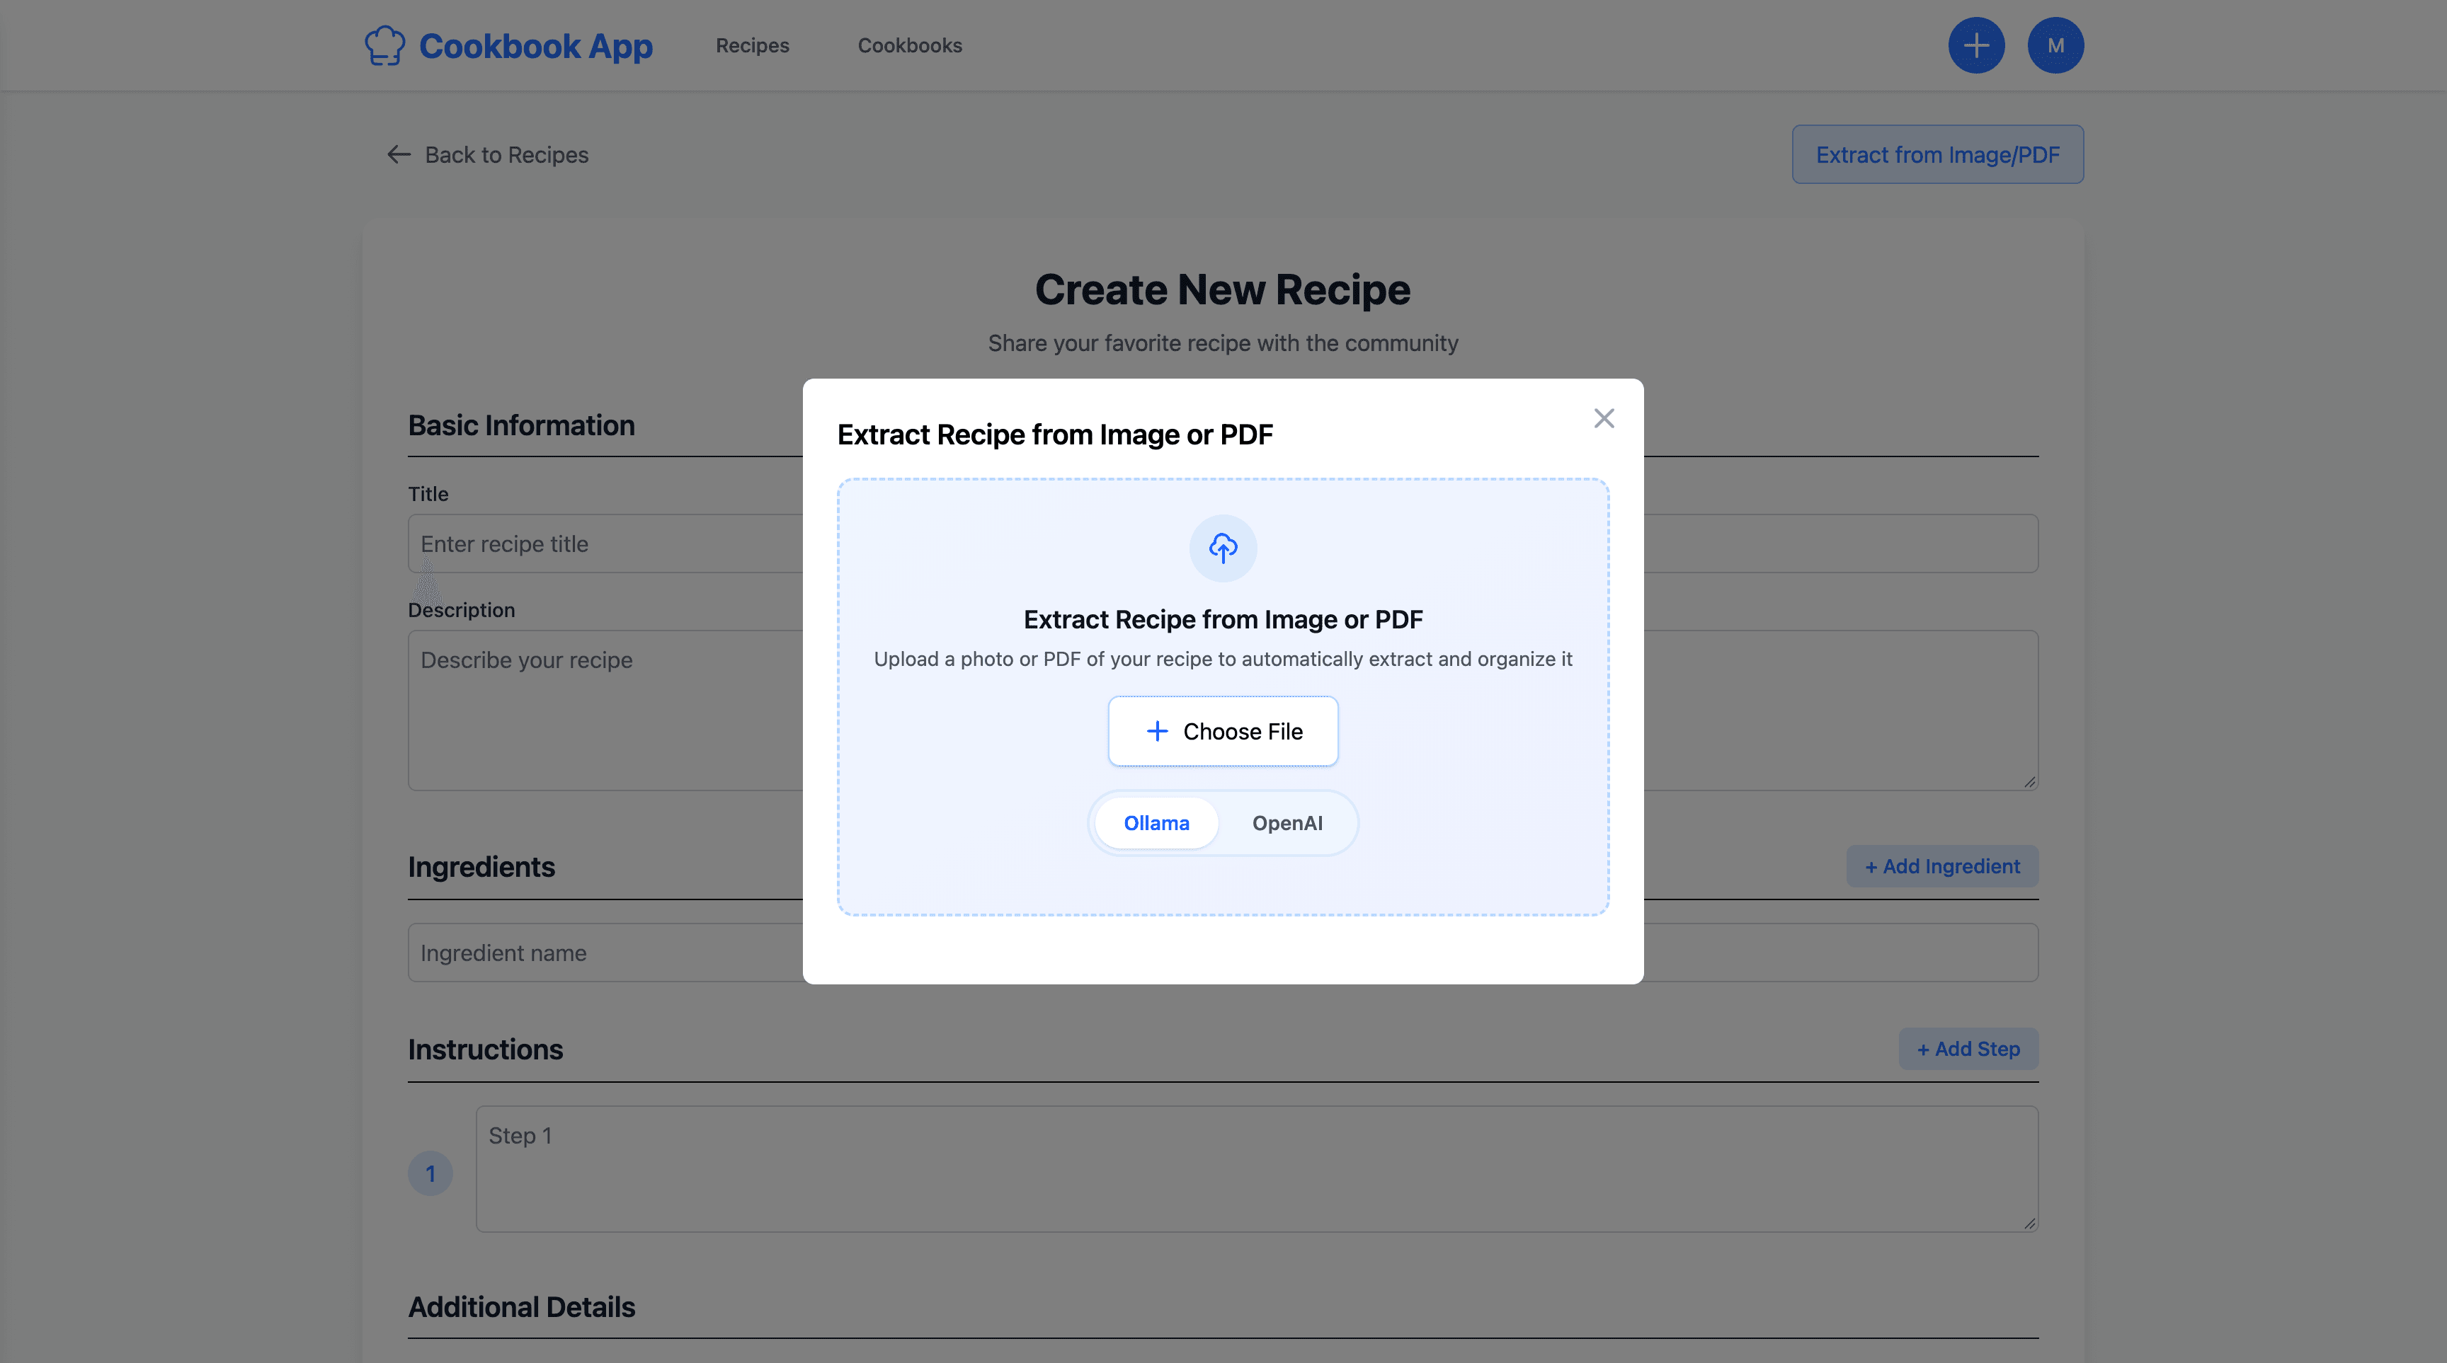Click the Create New Recipe heading
Screen dimensions: 2447x1363
tap(1223, 289)
